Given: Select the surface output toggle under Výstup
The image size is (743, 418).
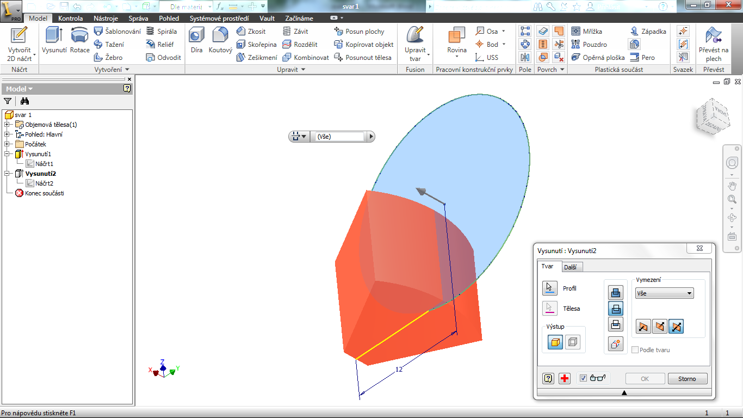Looking at the screenshot, I should pos(573,342).
